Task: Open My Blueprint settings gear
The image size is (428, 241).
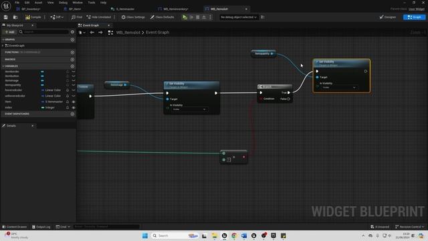Action: tap(72, 32)
